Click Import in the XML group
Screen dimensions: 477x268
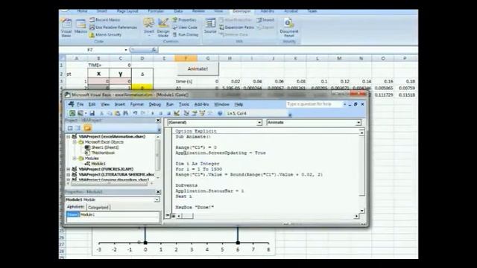coord(265,20)
